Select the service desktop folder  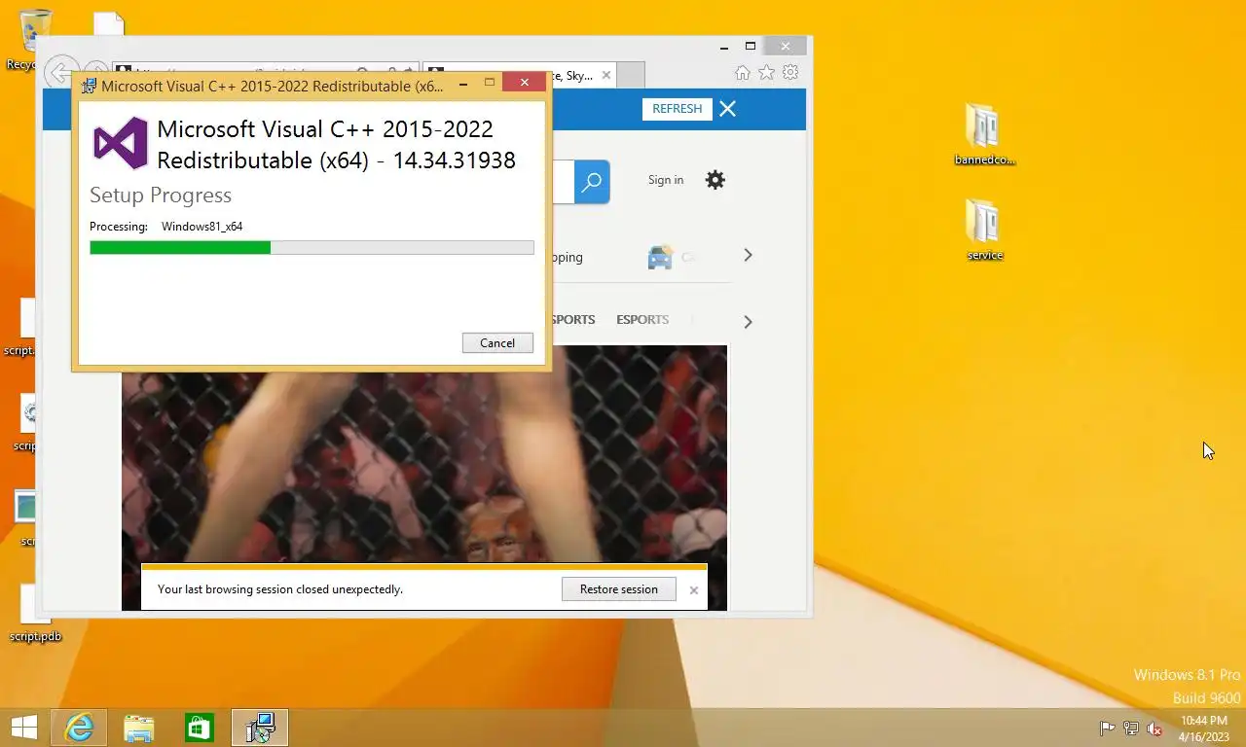point(984,231)
